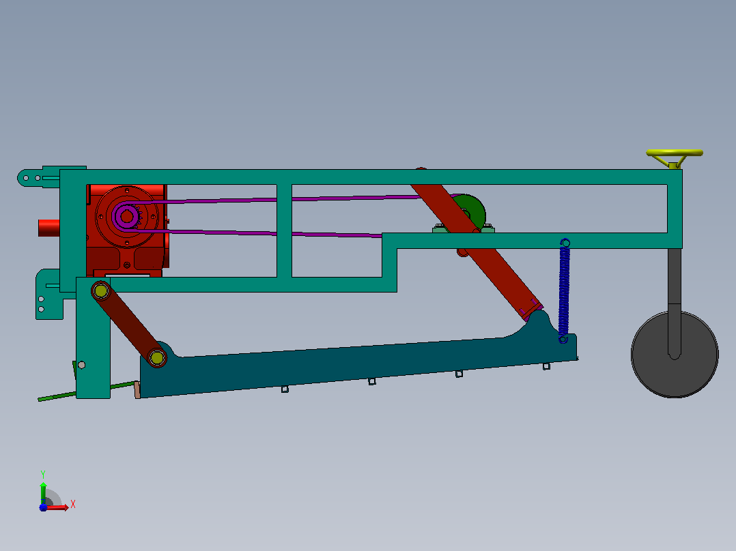Select the short brown link arm at left

[129, 325]
